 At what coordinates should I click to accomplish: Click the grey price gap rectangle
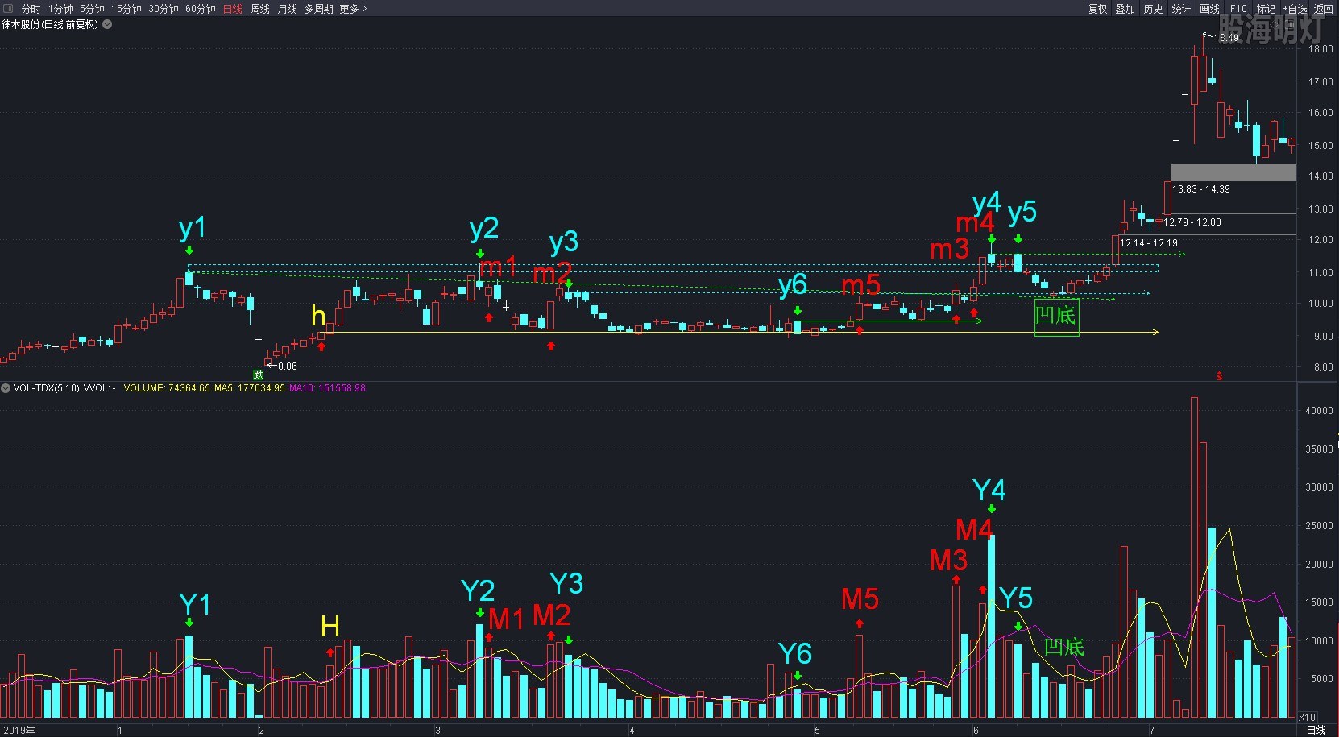click(x=1233, y=172)
